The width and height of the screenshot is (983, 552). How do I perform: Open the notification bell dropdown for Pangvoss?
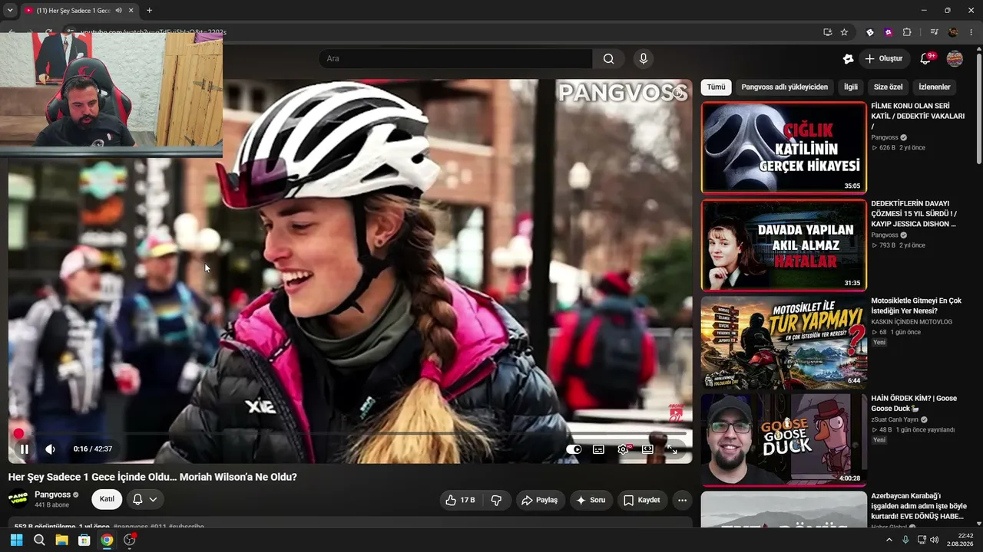(145, 499)
